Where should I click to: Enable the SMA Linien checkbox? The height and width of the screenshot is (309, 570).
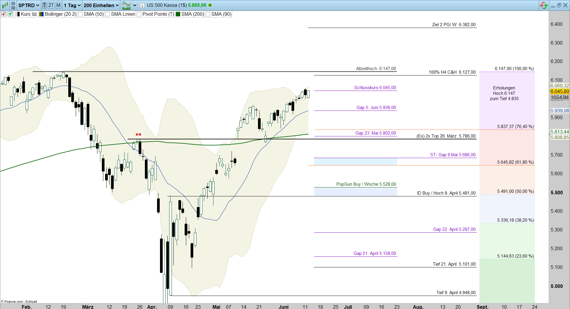tap(108, 14)
